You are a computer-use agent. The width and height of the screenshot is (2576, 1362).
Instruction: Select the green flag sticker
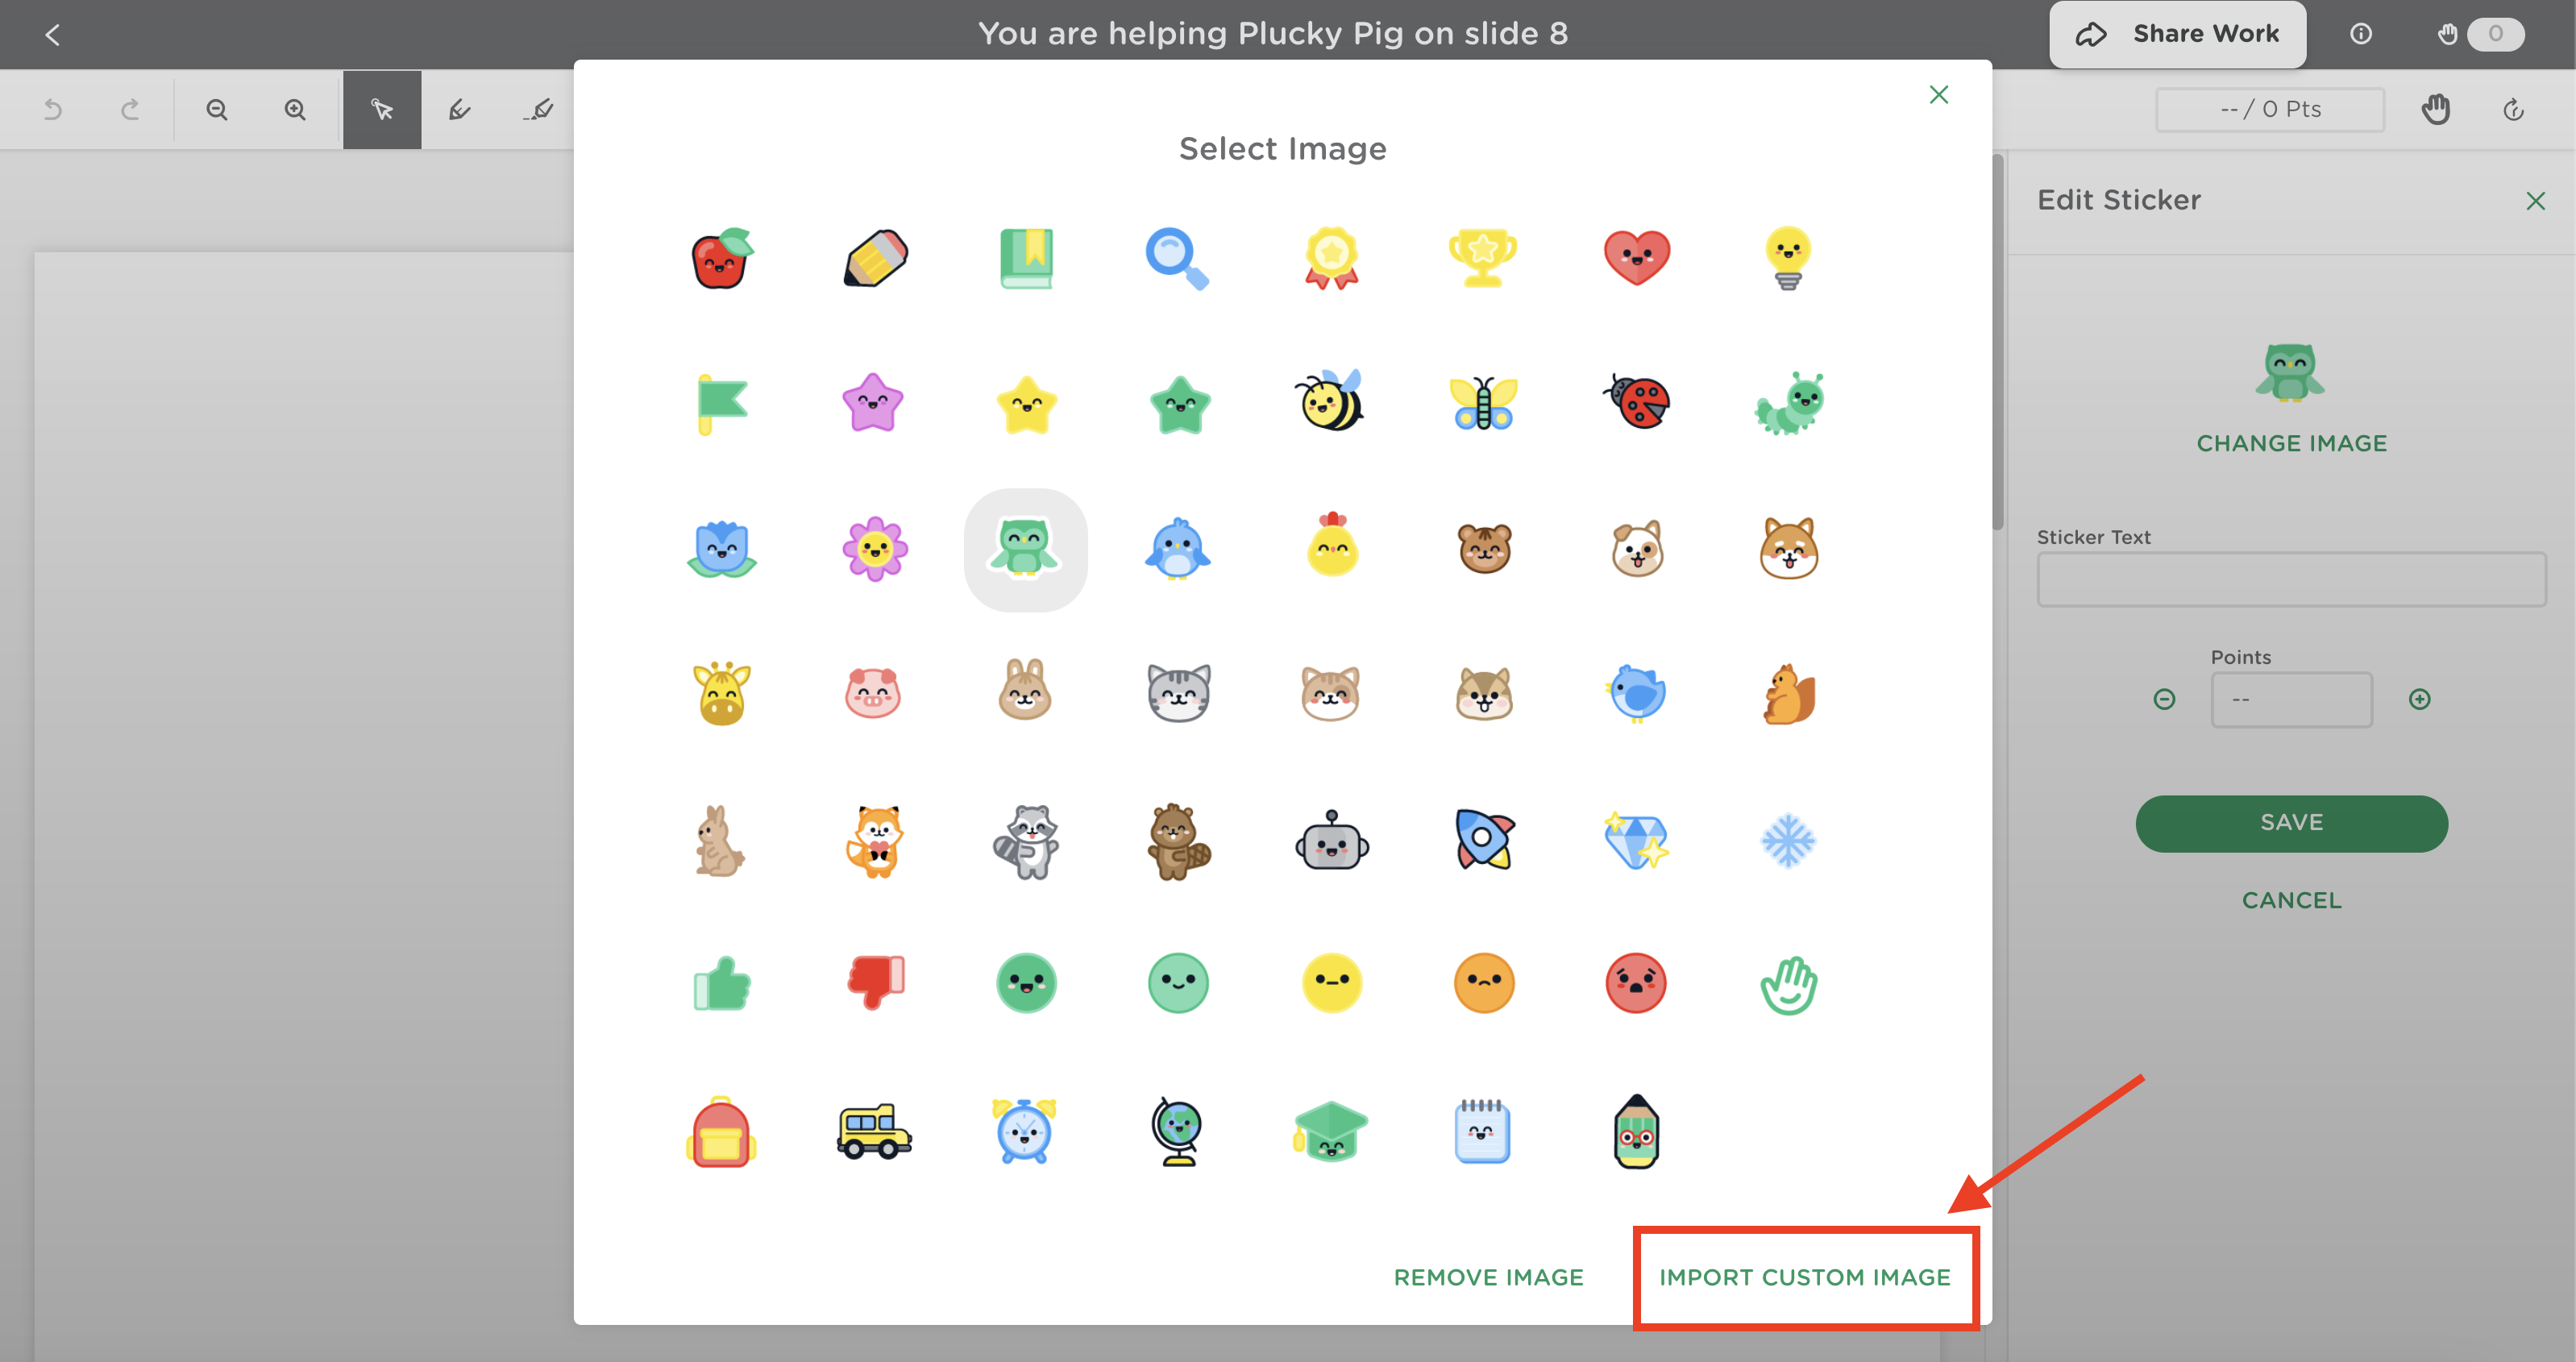click(721, 404)
